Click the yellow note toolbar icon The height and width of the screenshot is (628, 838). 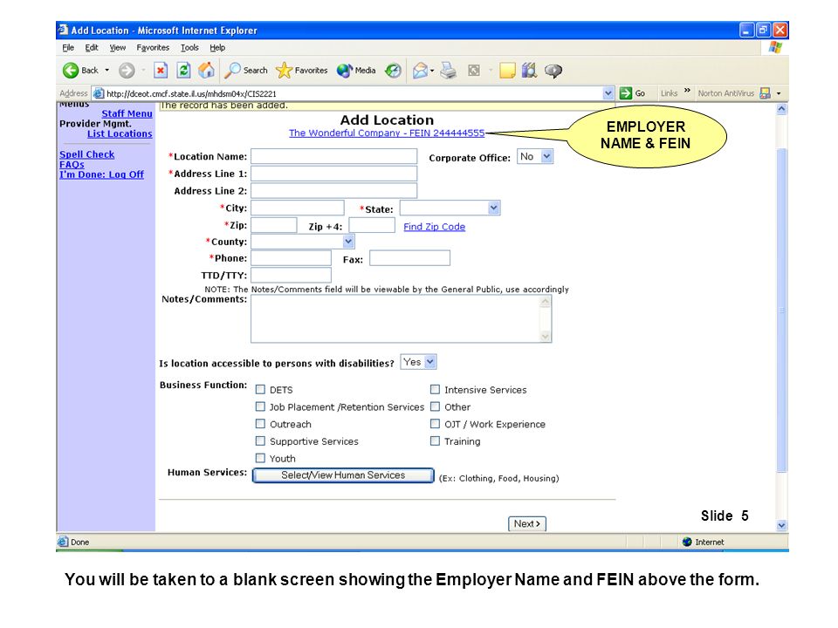[507, 70]
